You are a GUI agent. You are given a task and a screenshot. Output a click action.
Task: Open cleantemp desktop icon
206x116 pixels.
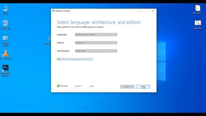tap(198, 24)
